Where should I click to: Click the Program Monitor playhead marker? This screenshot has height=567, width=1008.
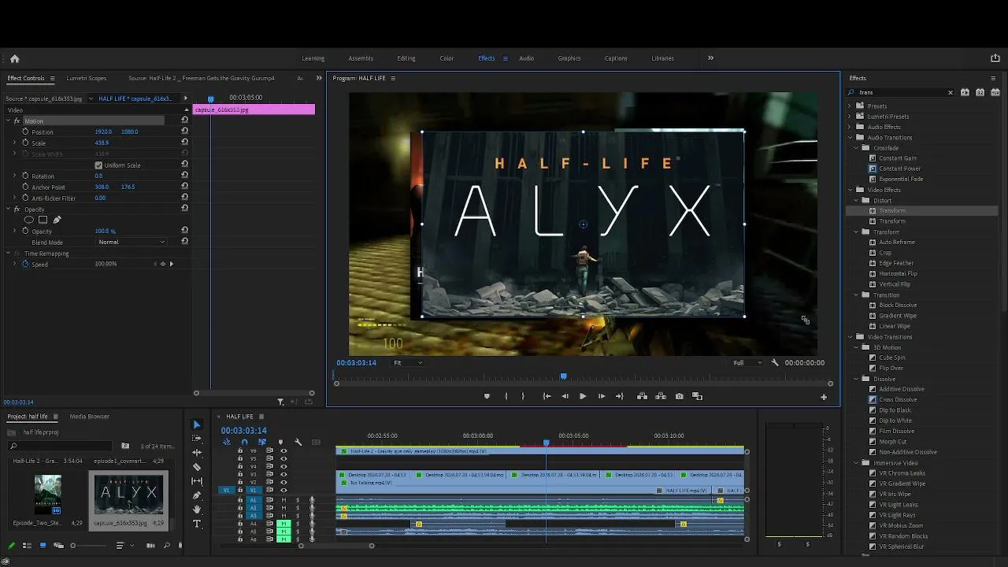click(563, 377)
